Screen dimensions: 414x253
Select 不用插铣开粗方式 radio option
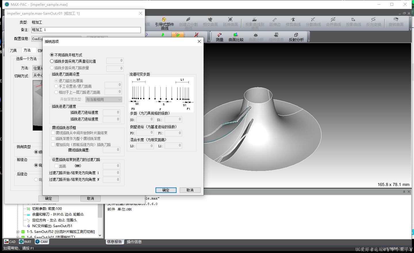pyautogui.click(x=52, y=55)
